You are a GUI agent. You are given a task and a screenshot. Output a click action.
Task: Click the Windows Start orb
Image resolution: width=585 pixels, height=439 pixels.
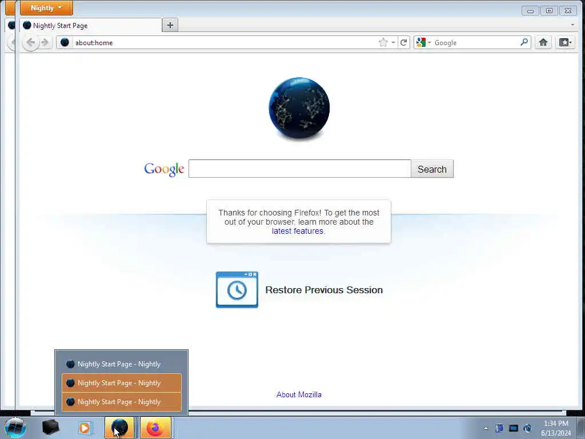(x=15, y=428)
